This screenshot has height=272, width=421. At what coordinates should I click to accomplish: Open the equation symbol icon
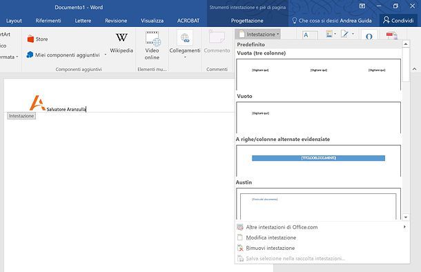[x=369, y=36]
